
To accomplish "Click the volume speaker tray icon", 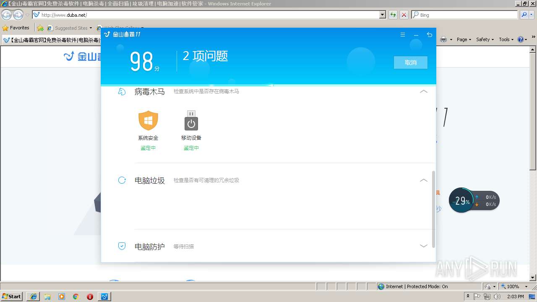I will pyautogui.click(x=497, y=297).
